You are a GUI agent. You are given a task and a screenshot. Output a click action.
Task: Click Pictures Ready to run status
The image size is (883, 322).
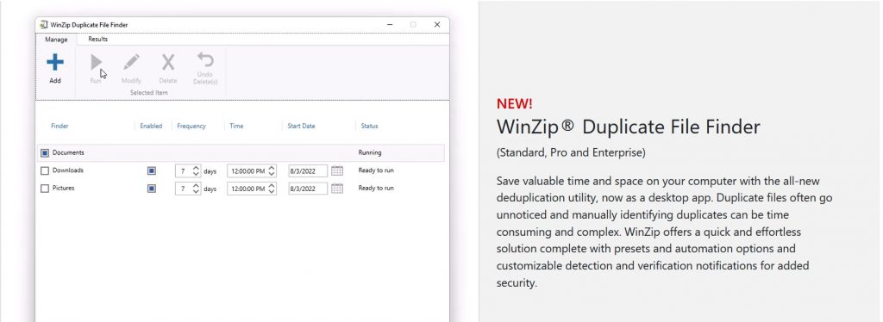376,189
